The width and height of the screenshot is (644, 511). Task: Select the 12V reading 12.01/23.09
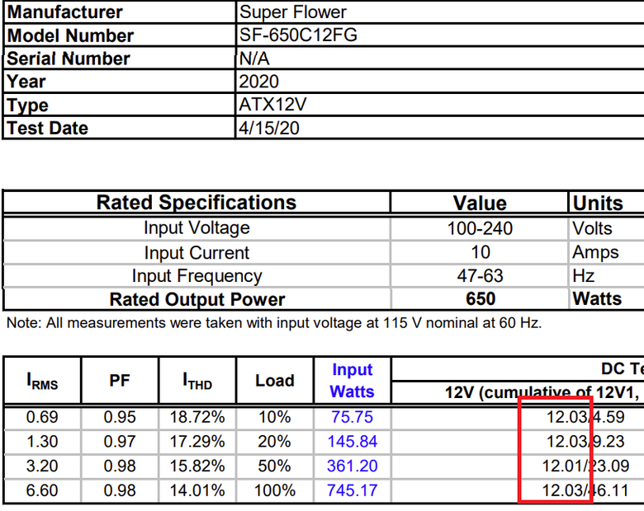click(585, 466)
